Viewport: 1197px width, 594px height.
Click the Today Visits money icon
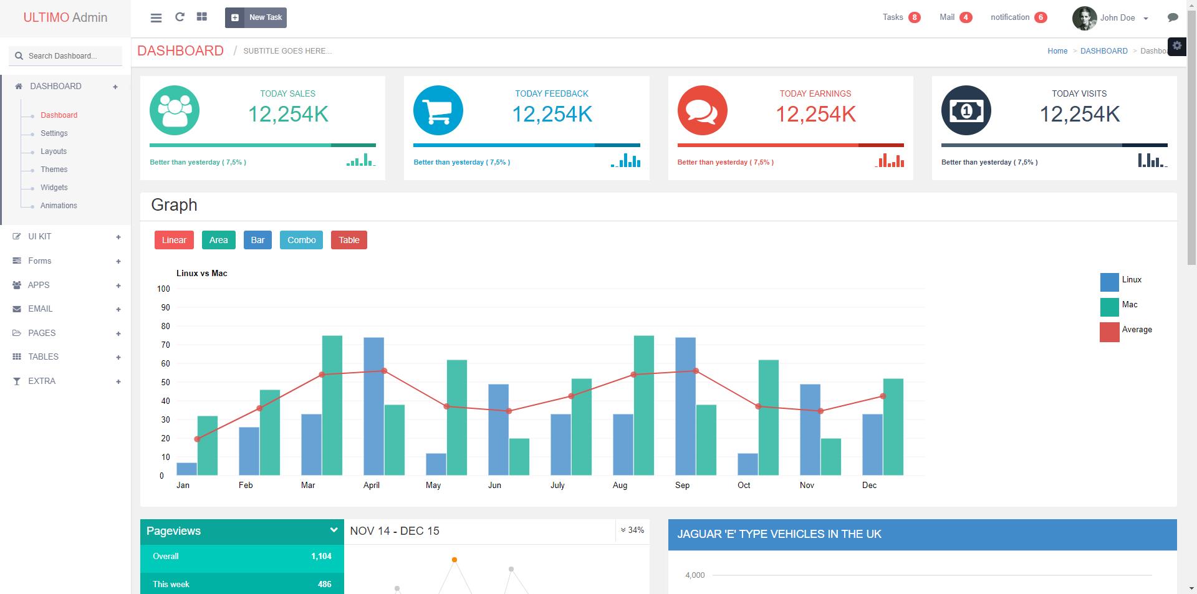[x=966, y=110]
